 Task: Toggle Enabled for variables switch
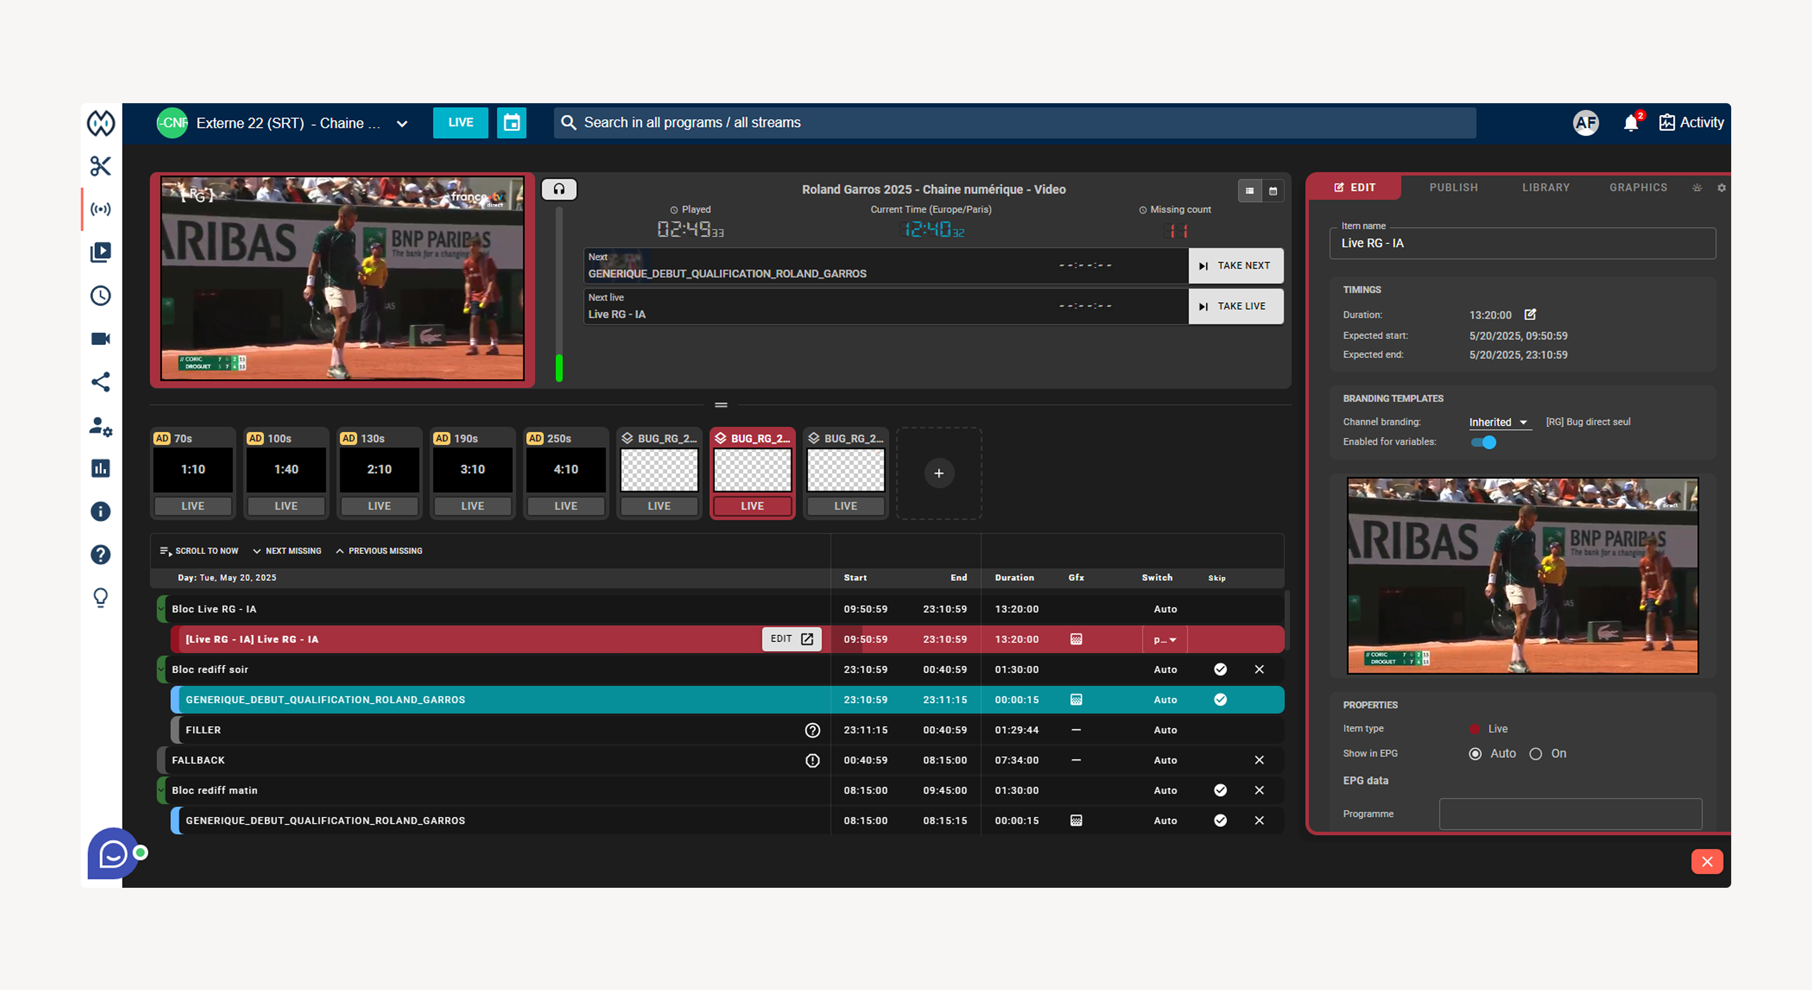[1483, 442]
